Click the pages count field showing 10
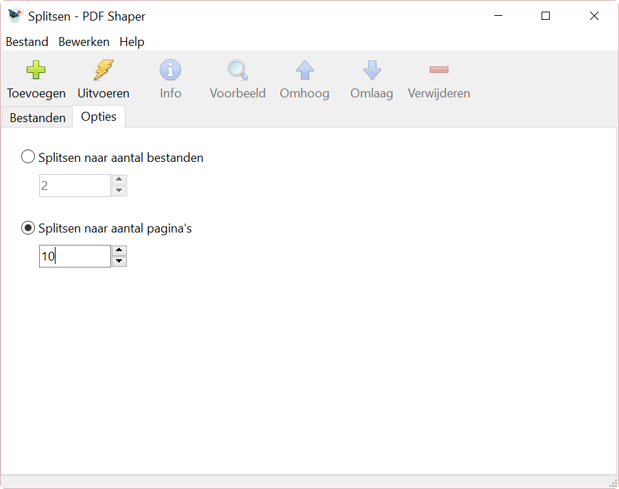Screen dimensions: 619x489 click(75, 256)
